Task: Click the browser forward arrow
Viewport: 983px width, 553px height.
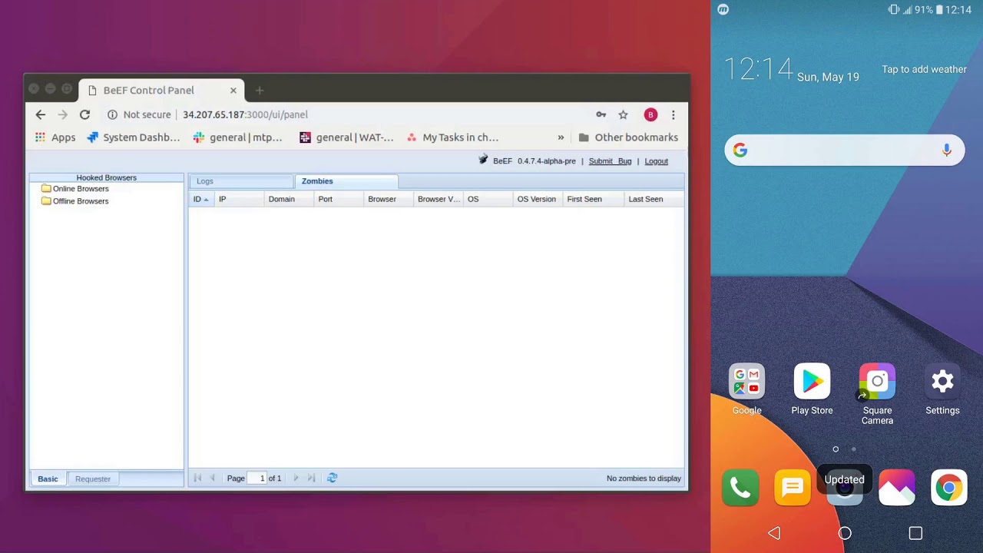Action: coord(62,114)
